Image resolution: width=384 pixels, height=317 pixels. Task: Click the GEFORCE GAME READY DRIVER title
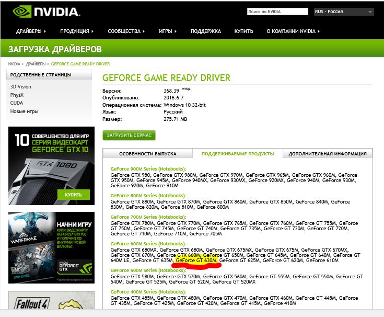pos(166,78)
